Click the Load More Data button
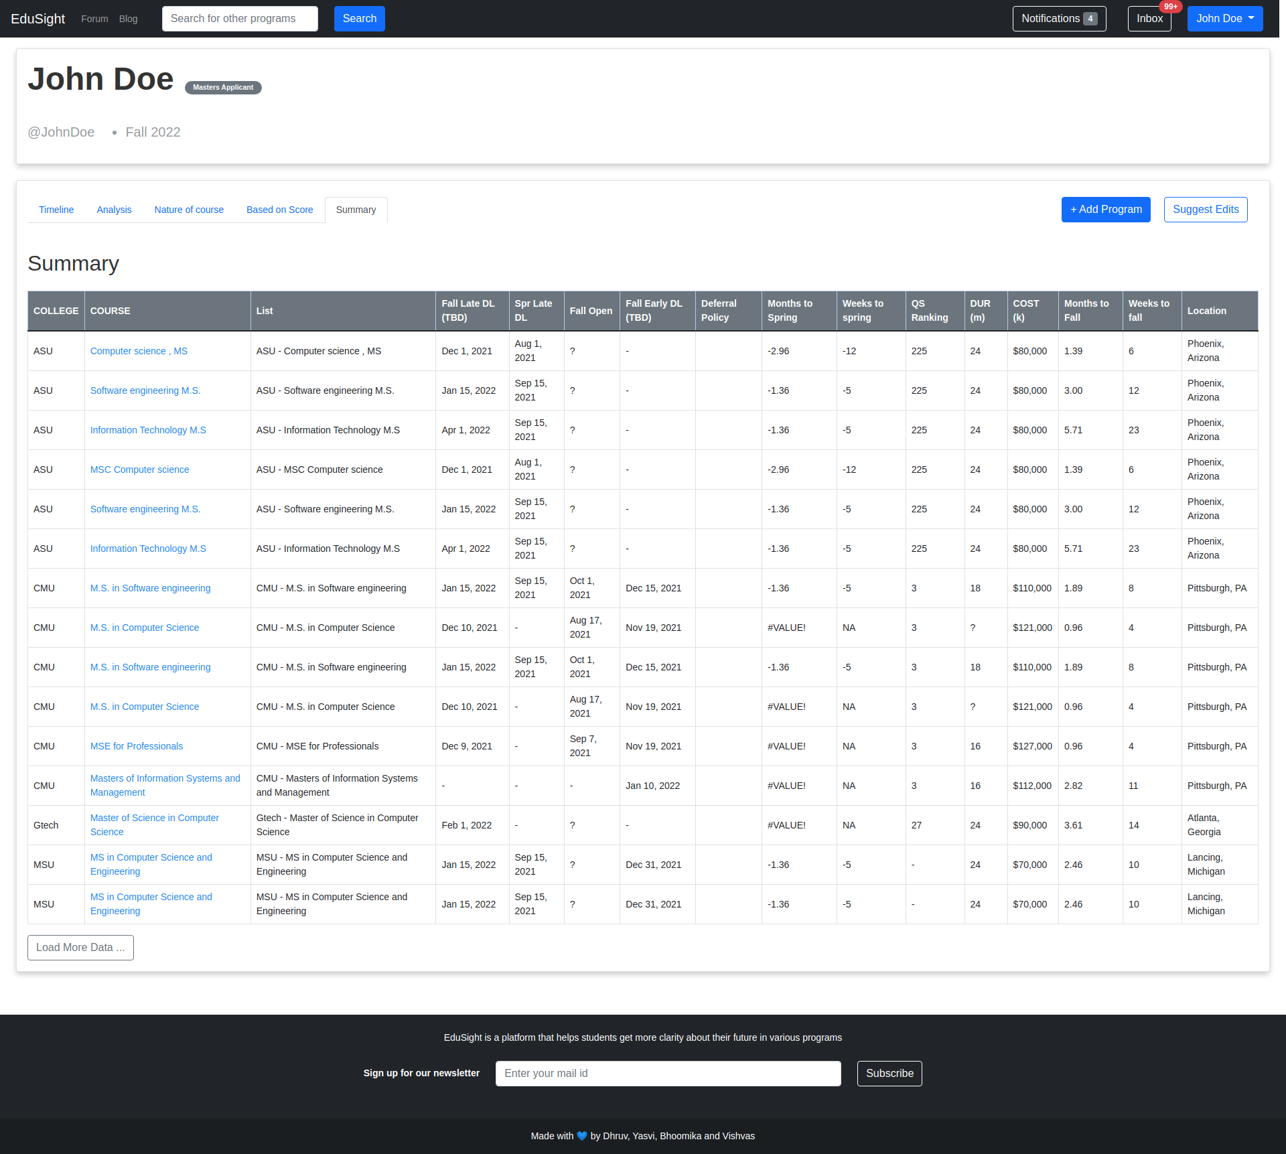This screenshot has height=1154, width=1286. tap(80, 947)
